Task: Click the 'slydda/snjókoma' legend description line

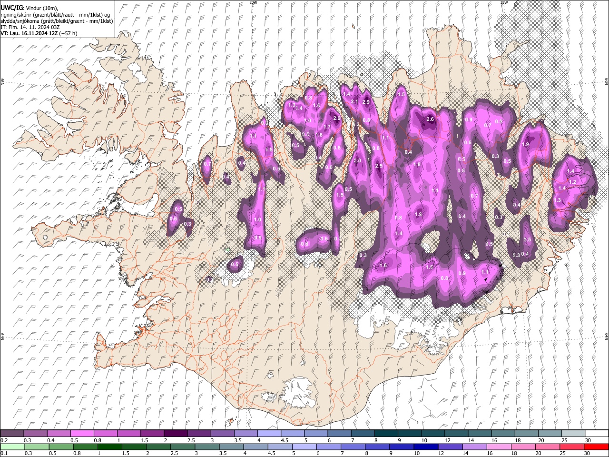Action: pyautogui.click(x=57, y=21)
